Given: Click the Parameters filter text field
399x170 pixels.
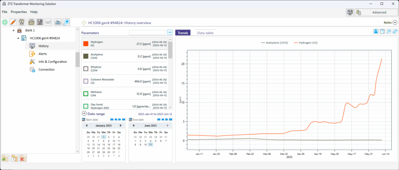Looking at the screenshot, I should [147, 32].
